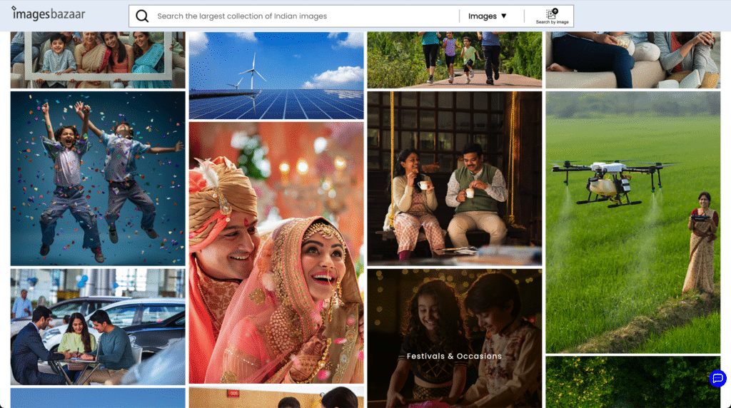The height and width of the screenshot is (408, 731).
Task: Open the people sitting on sofa photo
Action: [x=633, y=60]
